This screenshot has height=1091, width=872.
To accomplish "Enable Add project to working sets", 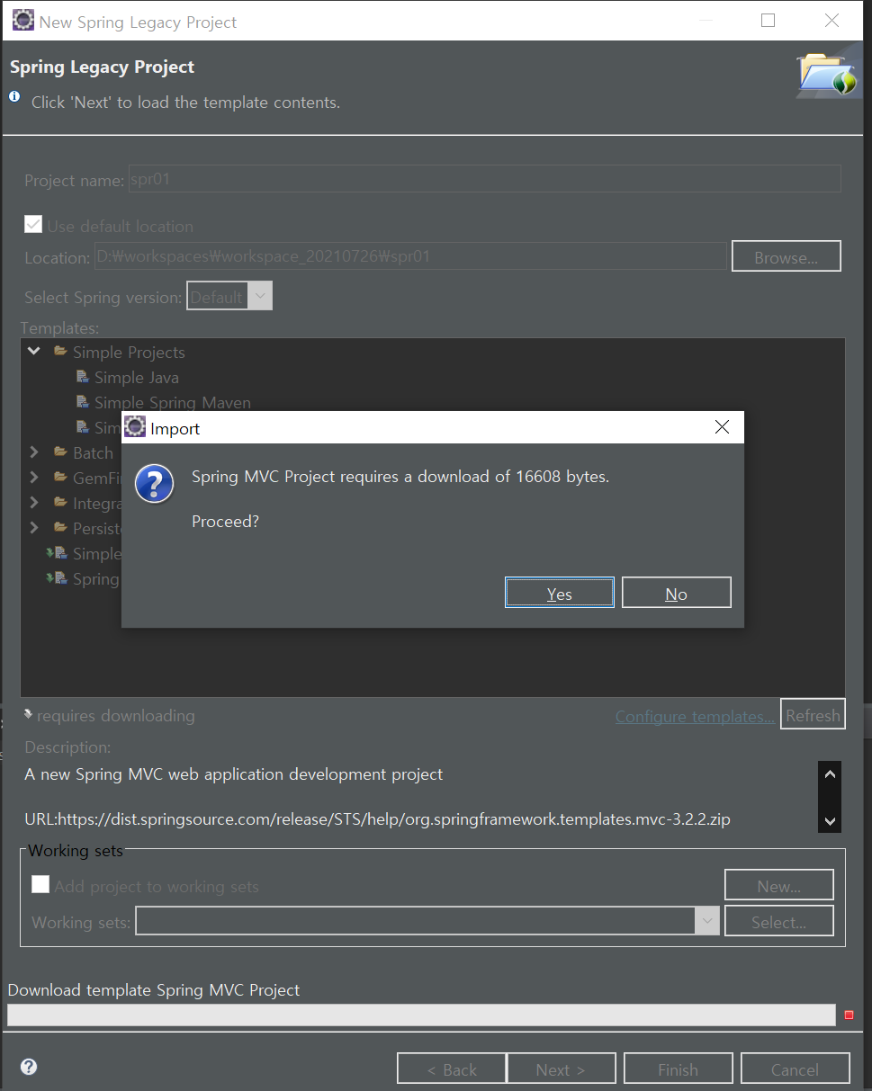I will (40, 884).
